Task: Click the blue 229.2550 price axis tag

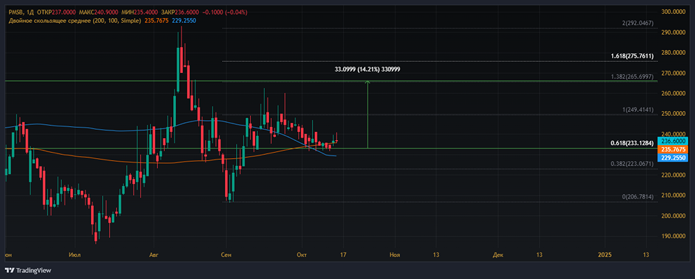Action: coord(673,158)
